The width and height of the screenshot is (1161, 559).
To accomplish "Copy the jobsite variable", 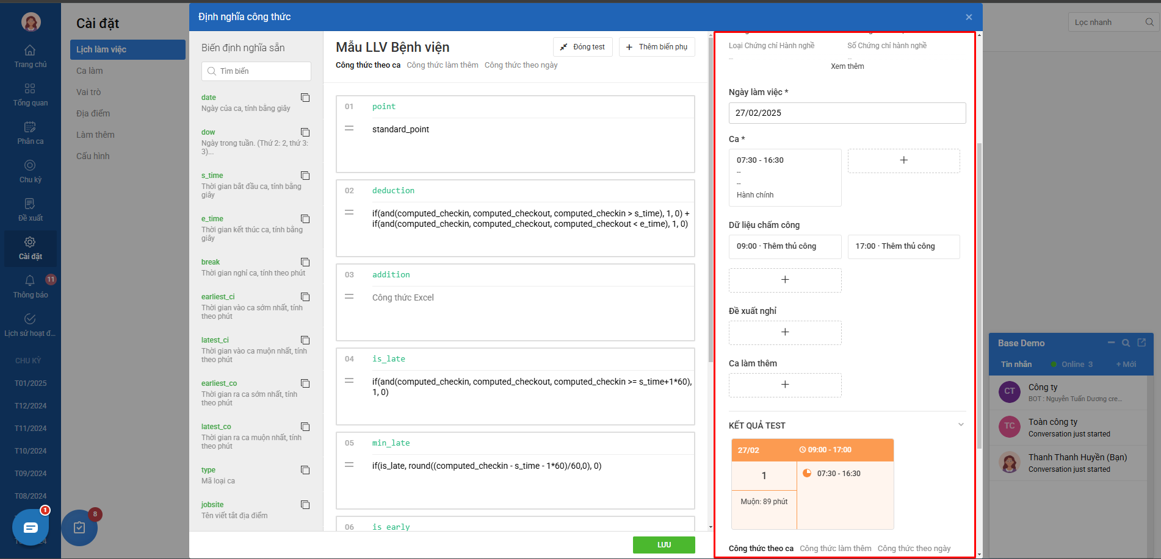I will click(305, 505).
